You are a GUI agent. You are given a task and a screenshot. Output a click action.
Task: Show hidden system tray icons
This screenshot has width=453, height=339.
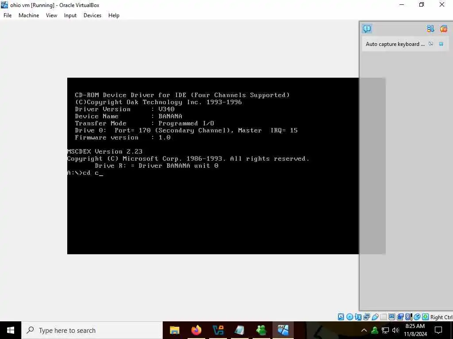[x=364, y=330]
